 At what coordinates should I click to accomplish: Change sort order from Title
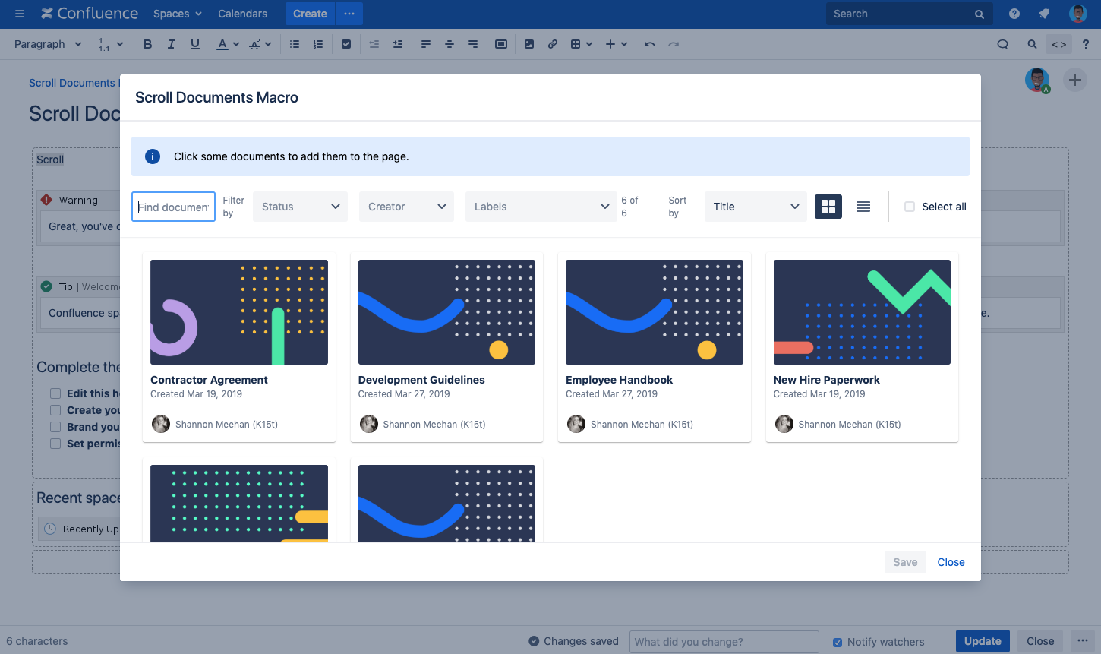click(x=755, y=206)
